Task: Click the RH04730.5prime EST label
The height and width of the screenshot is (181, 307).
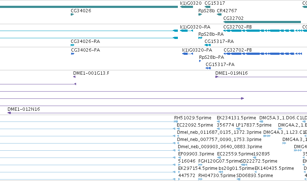Action: tap(217, 176)
